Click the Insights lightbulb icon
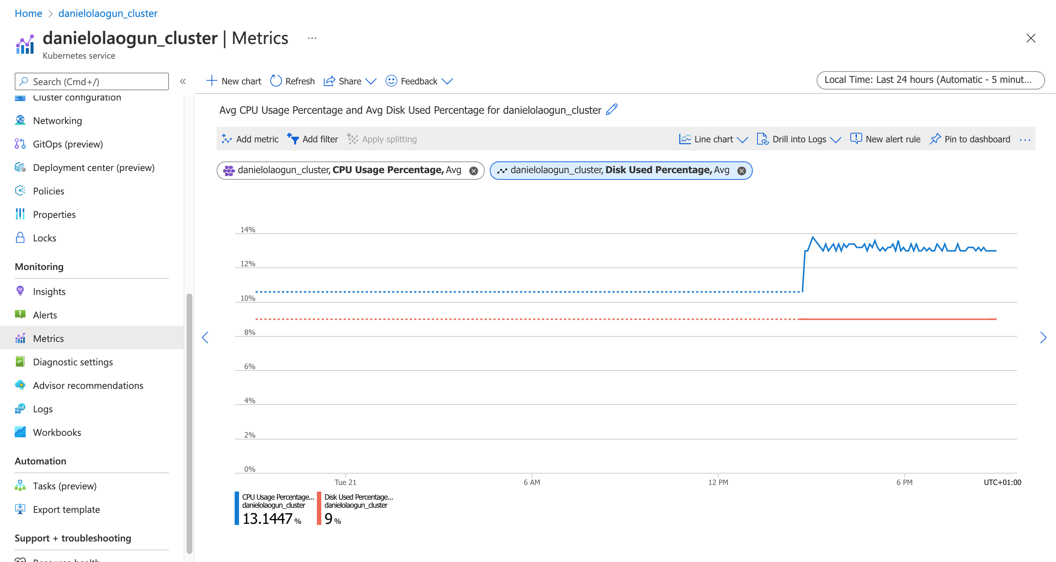Screen dimensions: 1056x562 [20, 291]
